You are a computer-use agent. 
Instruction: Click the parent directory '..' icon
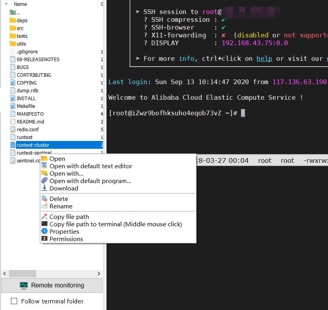(x=13, y=13)
